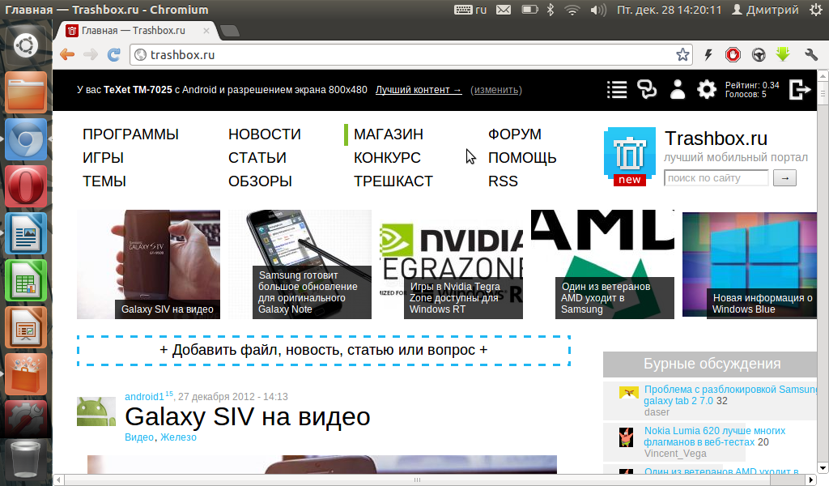Open keyboard layout ru indicator
The width and height of the screenshot is (829, 486).
(470, 10)
